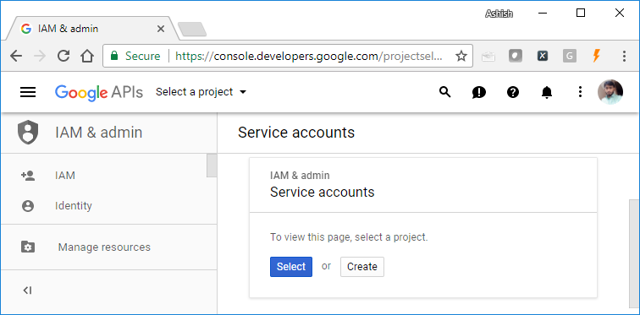Open the console three-dot utilities menu

(580, 92)
